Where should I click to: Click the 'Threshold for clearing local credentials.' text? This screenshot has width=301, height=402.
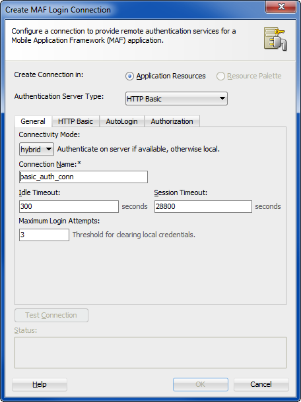(134, 235)
